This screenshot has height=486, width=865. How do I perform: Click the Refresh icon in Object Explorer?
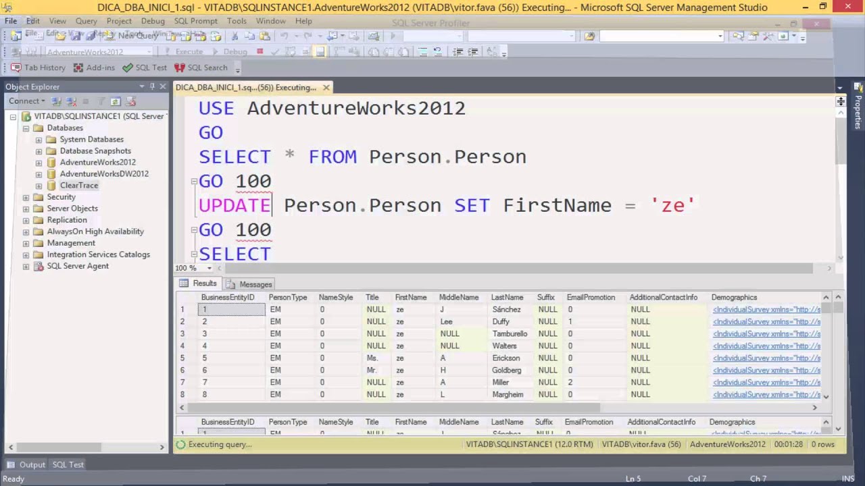(x=116, y=101)
